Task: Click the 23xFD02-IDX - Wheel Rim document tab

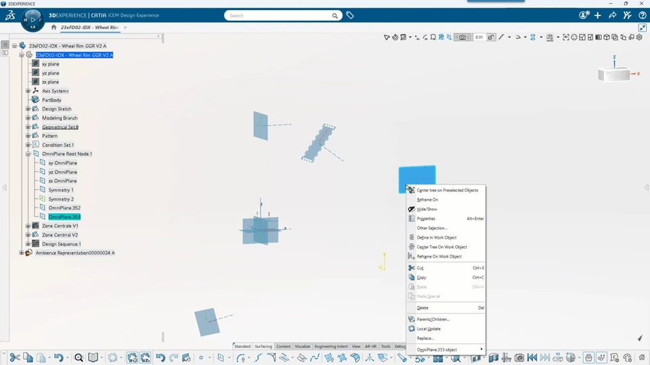Action: click(89, 27)
